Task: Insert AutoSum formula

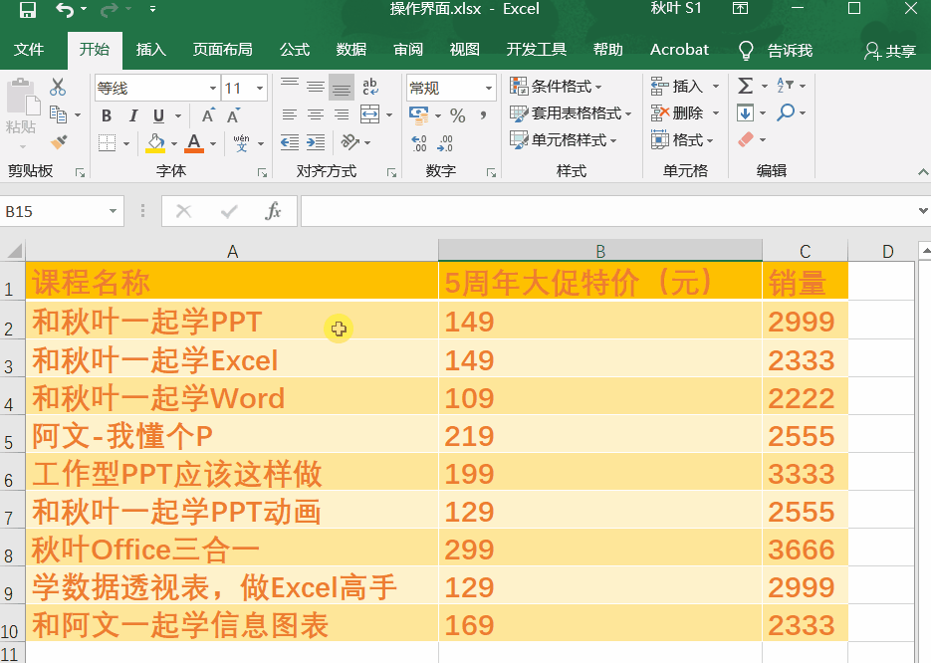Action: click(x=745, y=86)
